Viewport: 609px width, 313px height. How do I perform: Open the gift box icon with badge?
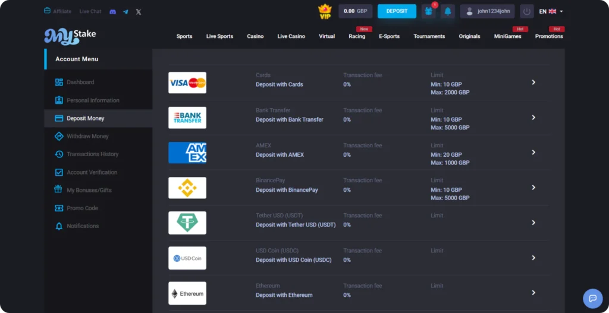429,11
